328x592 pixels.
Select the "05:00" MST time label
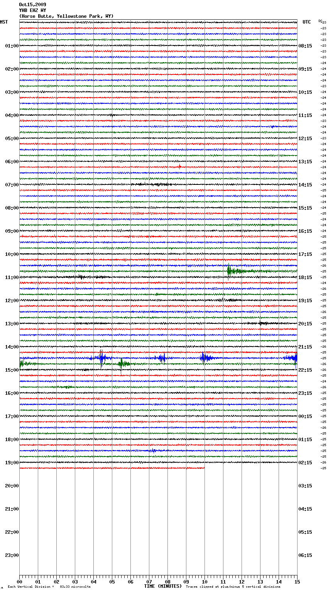tap(12, 139)
